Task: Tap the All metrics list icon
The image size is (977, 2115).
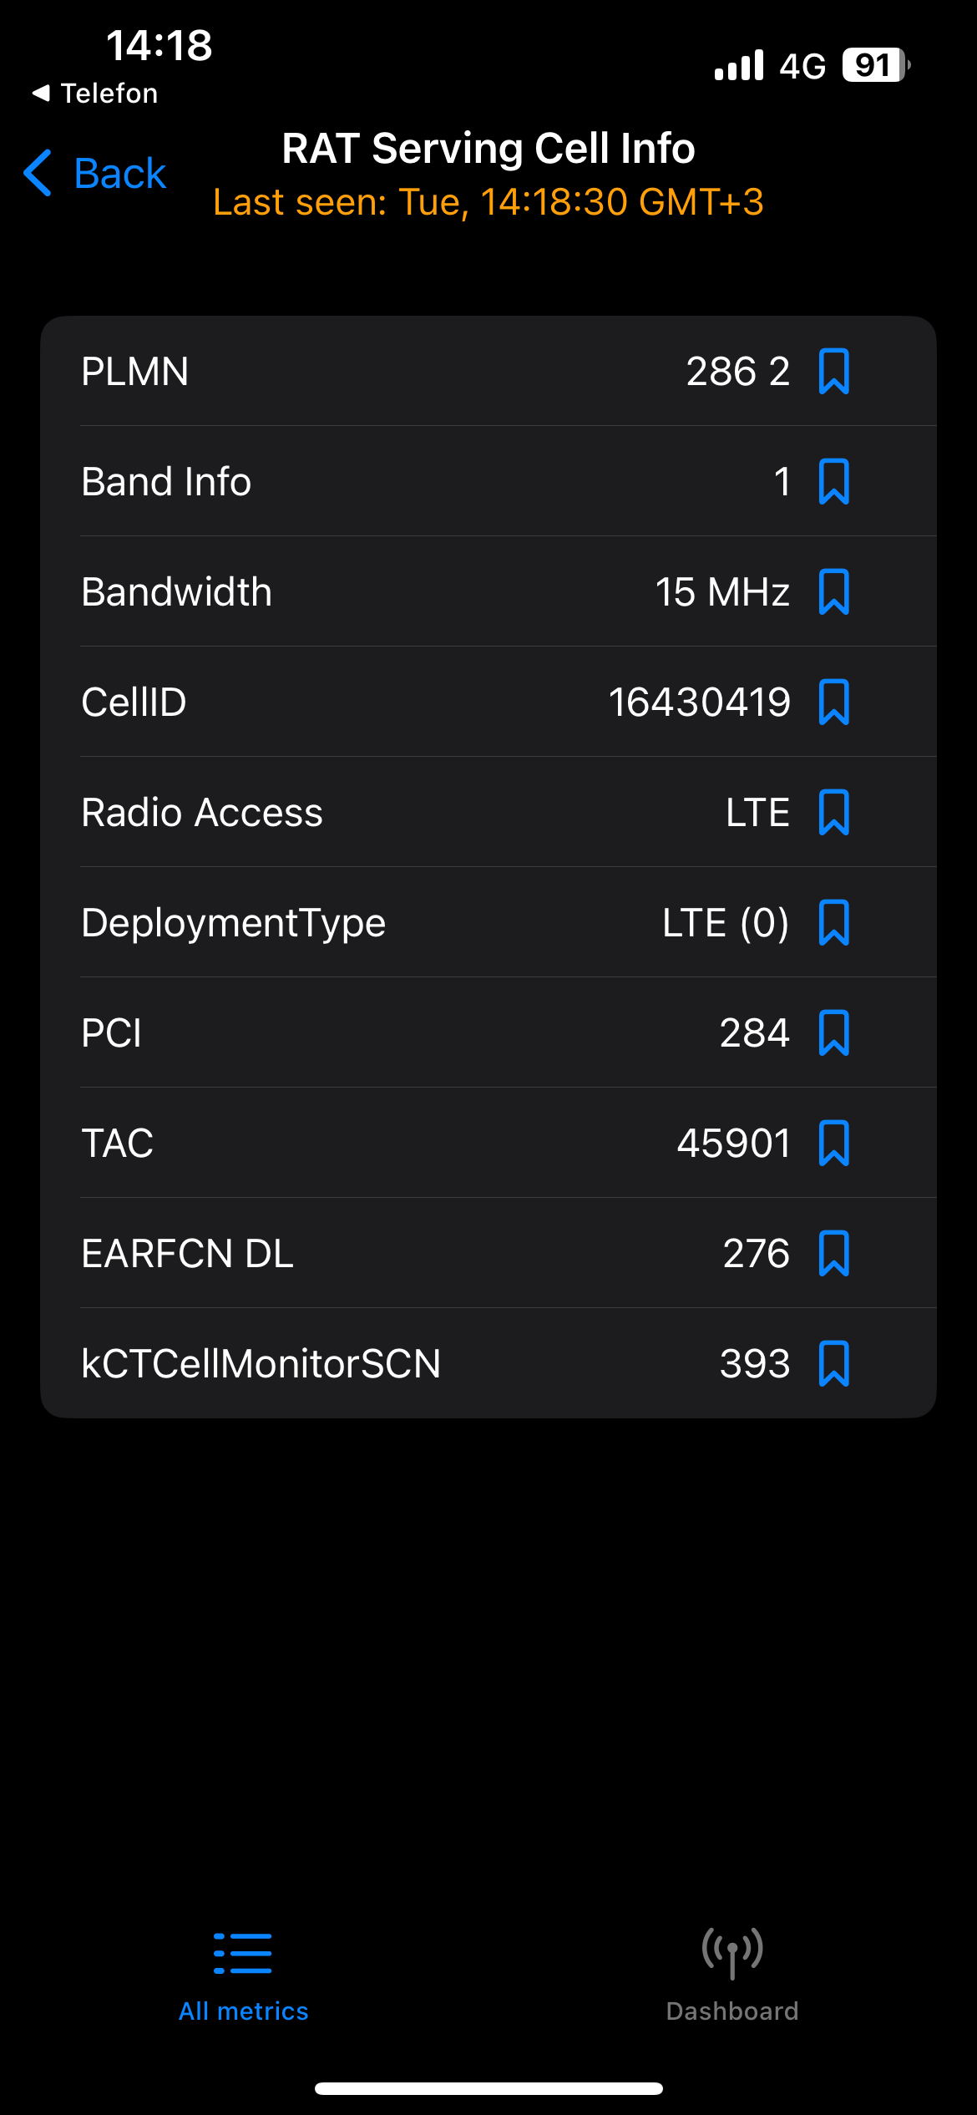Action: (243, 1953)
